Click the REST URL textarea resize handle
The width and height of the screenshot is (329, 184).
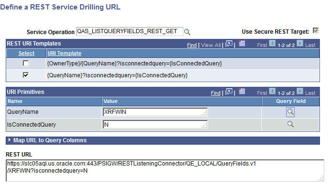320,178
